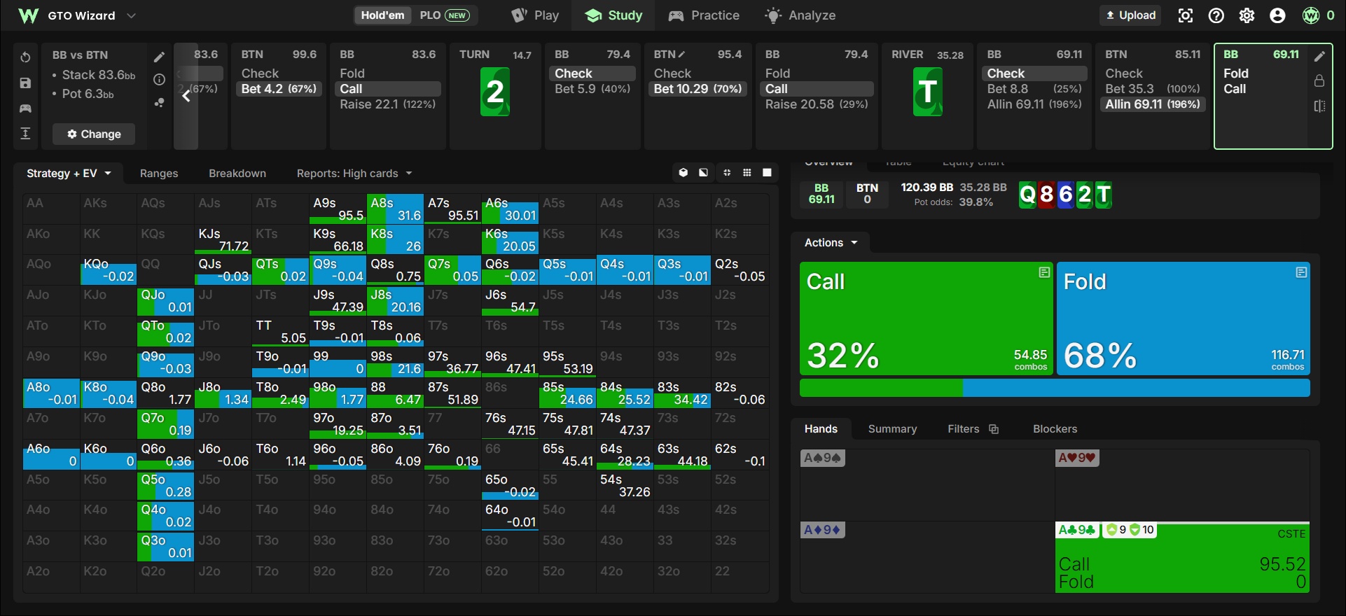This screenshot has width=1346, height=616.
Task: Open the settings gear in the top bar
Action: pyautogui.click(x=1247, y=15)
